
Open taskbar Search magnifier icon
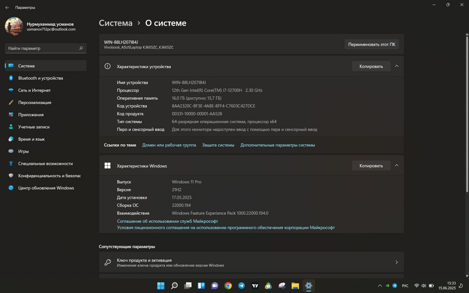click(x=174, y=286)
